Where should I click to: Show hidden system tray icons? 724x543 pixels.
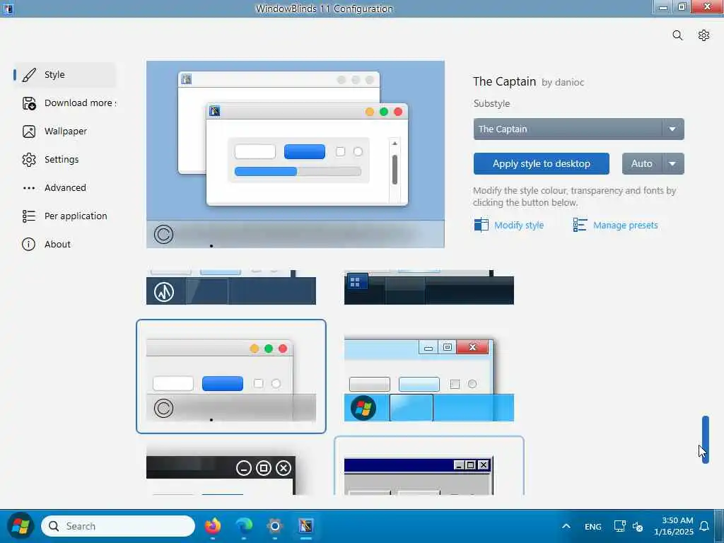pyautogui.click(x=566, y=526)
